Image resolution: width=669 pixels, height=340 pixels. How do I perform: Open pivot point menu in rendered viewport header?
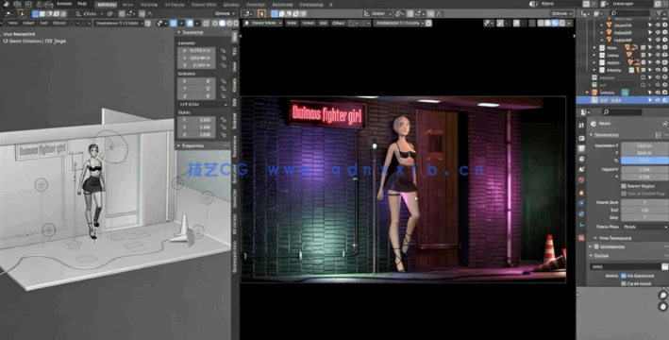pos(401,13)
